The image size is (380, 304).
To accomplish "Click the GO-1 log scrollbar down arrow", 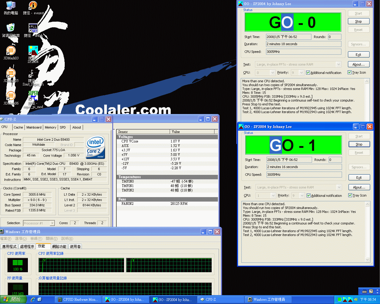I will 368,260.
